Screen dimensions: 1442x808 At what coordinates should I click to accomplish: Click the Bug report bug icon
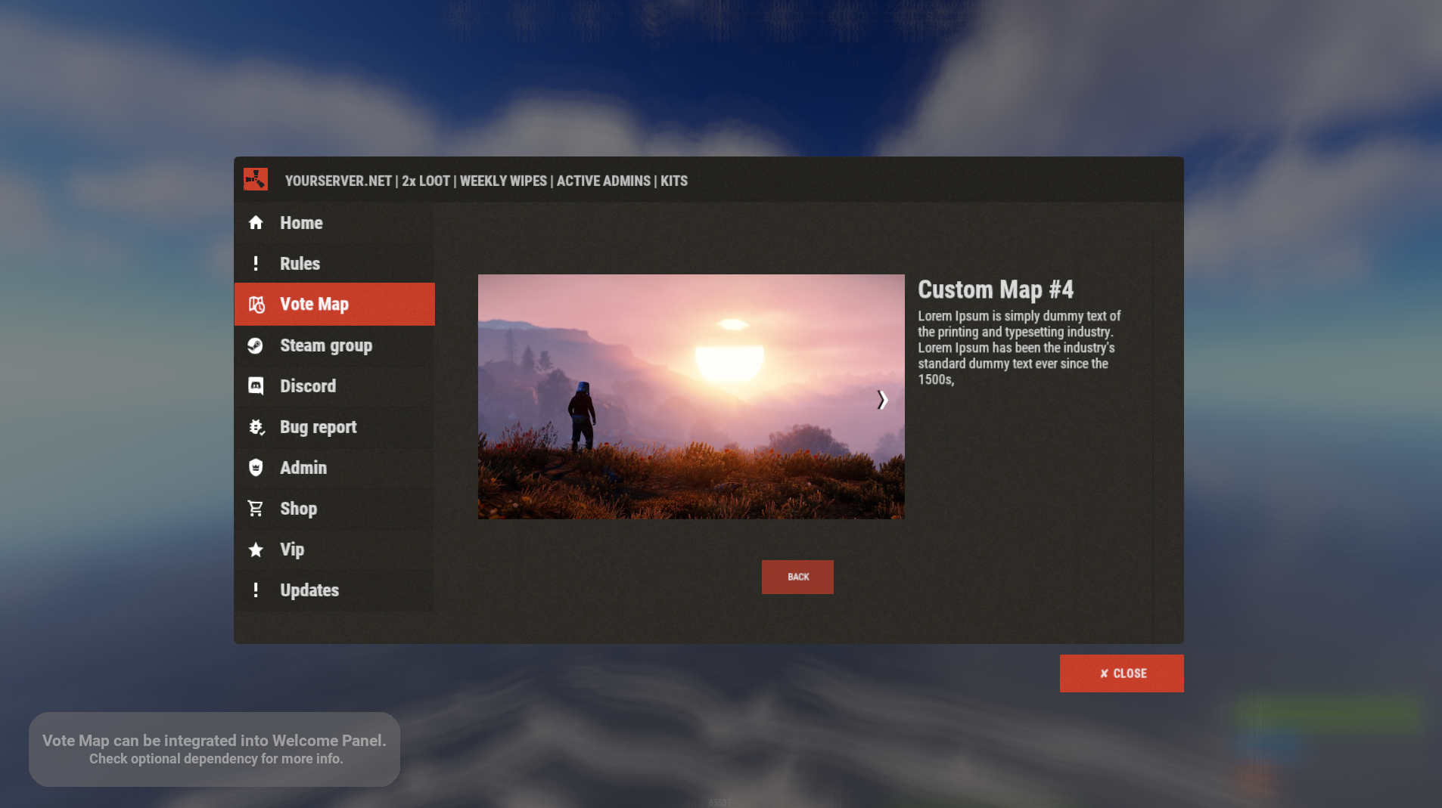pos(256,427)
